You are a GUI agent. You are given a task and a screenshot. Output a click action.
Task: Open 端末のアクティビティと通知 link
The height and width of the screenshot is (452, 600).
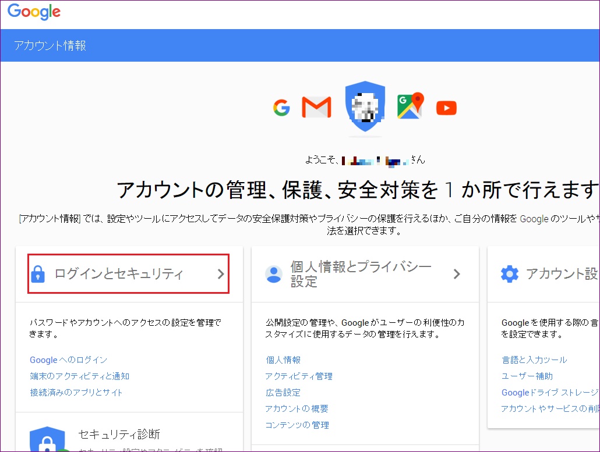coord(80,376)
